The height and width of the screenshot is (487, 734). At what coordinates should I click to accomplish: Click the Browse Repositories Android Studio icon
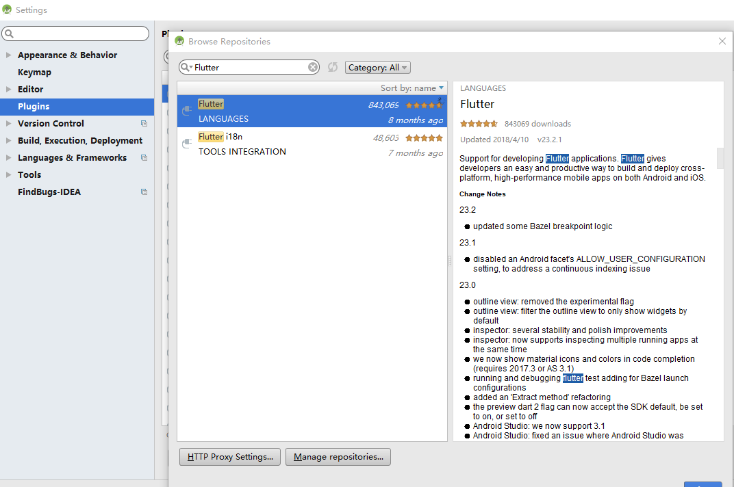[179, 41]
